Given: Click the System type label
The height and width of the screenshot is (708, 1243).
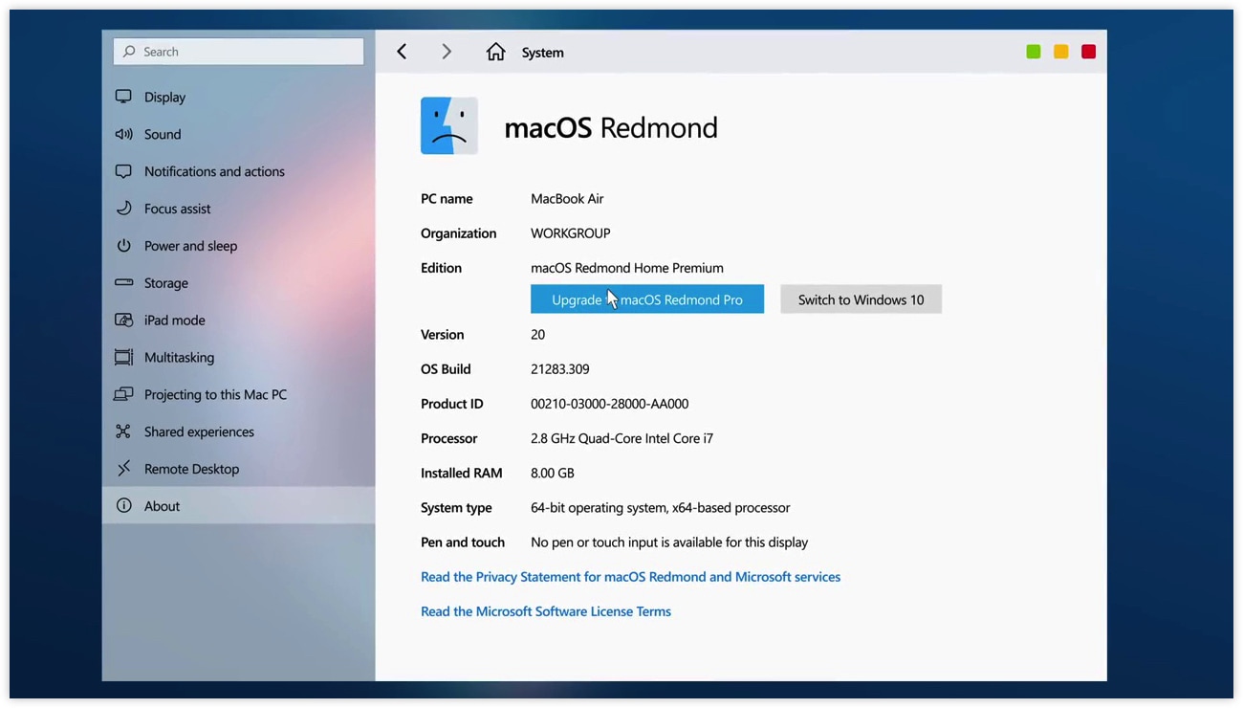Looking at the screenshot, I should 456,507.
